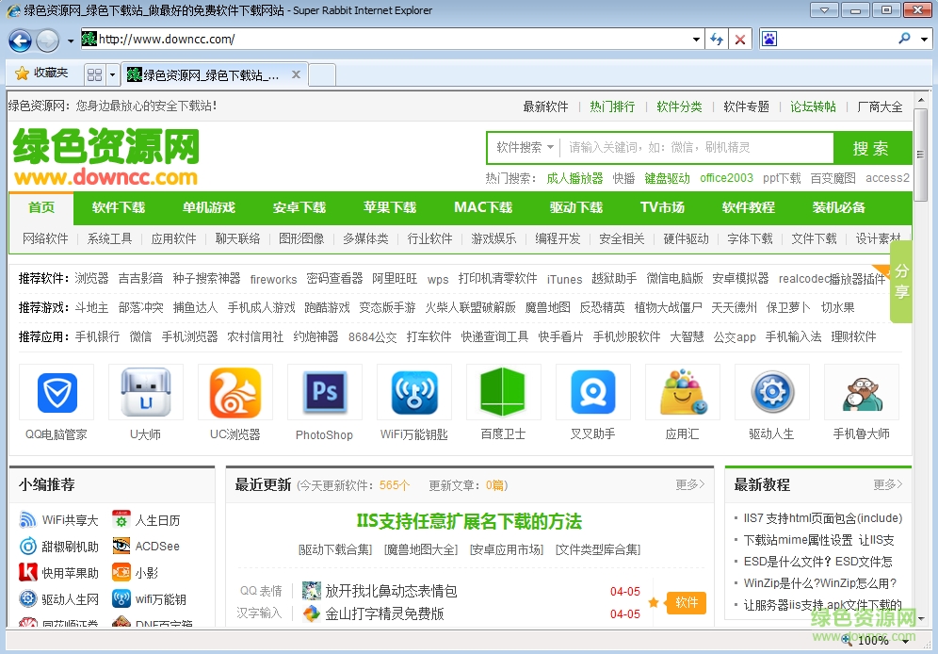Open the QQ电脑管家 download icon
Viewport: 938px width, 654px height.
[x=56, y=392]
